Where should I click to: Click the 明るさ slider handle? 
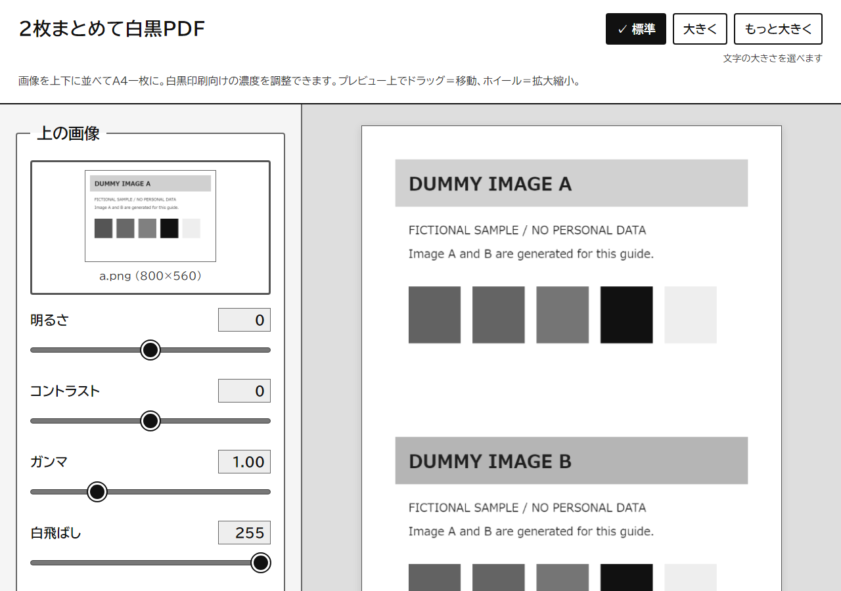tap(150, 350)
